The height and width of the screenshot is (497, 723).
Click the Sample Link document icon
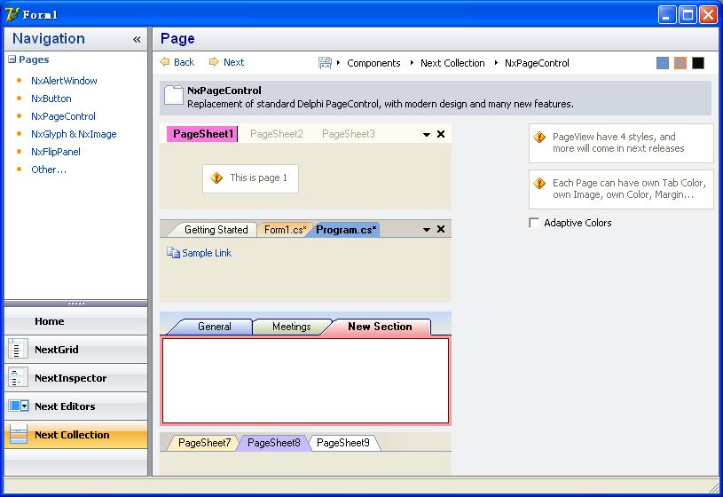[x=173, y=253]
